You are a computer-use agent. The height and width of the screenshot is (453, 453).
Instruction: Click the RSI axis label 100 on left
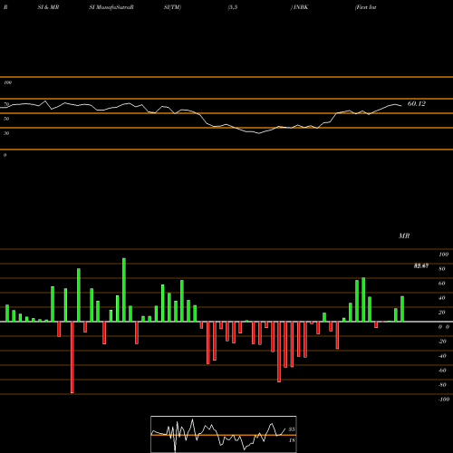coord(7,82)
